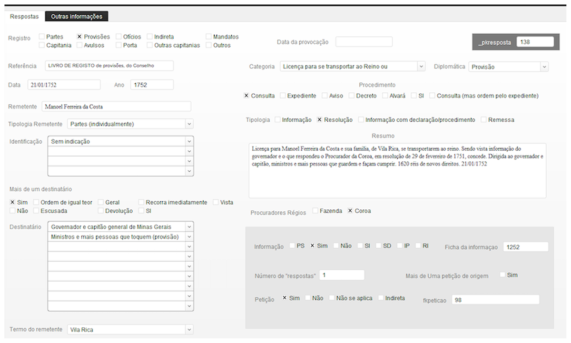The image size is (571, 343).
Task: Edit the _pkresposta field value 138
Action: click(x=535, y=42)
